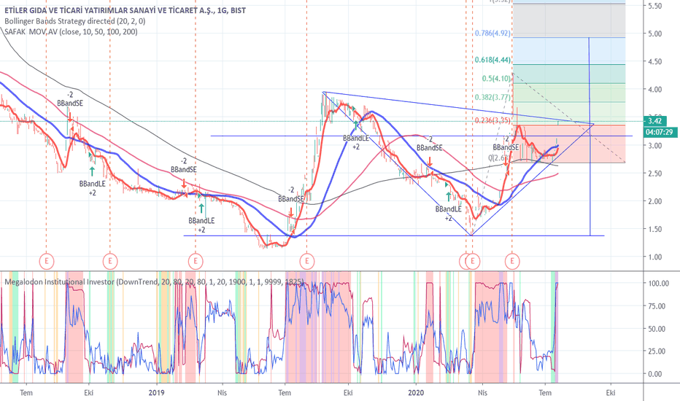Select the SAFAK MOV.AV indicator label
The image size is (680, 401).
coord(71,31)
